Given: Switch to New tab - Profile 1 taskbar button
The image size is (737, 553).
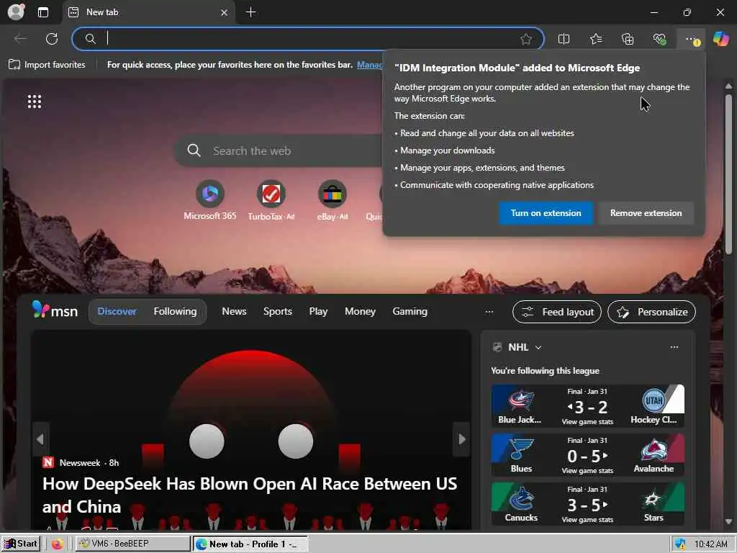Looking at the screenshot, I should tap(250, 544).
